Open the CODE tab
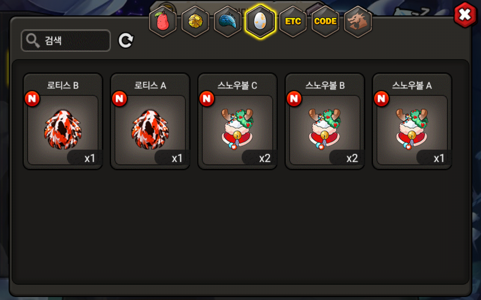 click(x=325, y=21)
